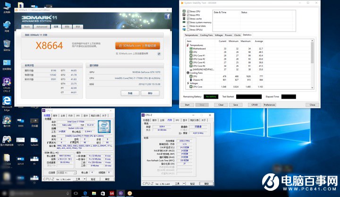Open the desktop shortcut labeled 12131

point(21,141)
